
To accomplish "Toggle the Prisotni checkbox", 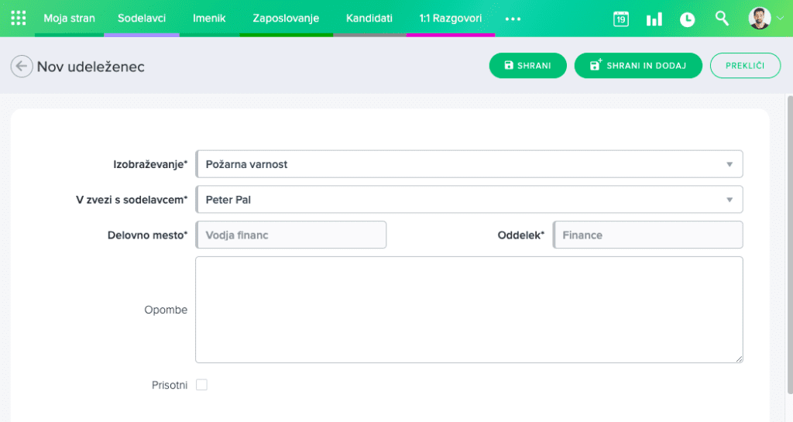I will [x=201, y=385].
